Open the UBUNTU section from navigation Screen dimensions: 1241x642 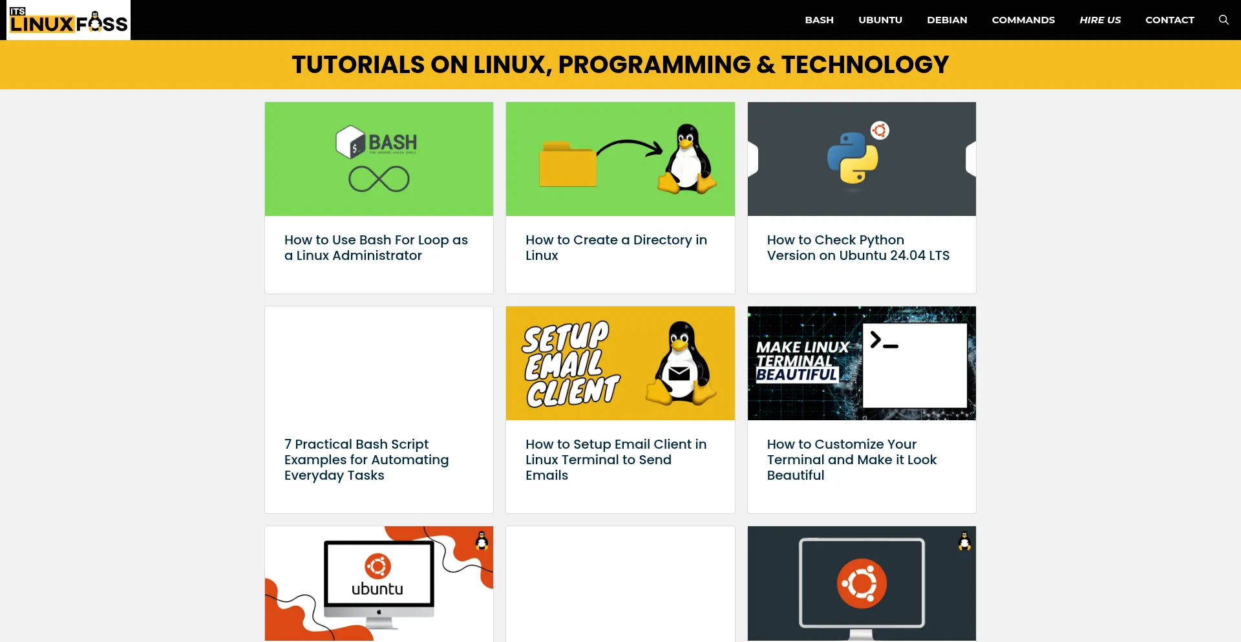[880, 19]
